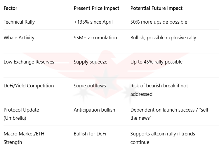
Task: Click the Factor column header
Action: 10,8
